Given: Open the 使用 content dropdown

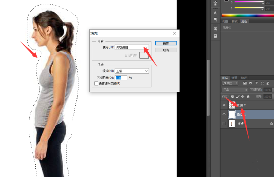Looking at the screenshot, I should click(132, 47).
